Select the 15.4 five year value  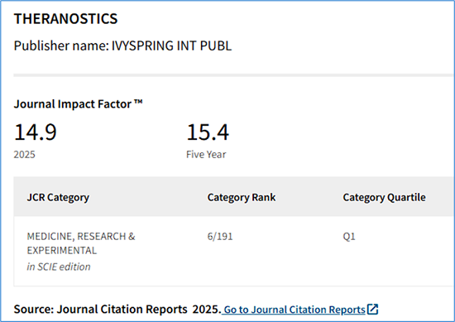click(208, 132)
